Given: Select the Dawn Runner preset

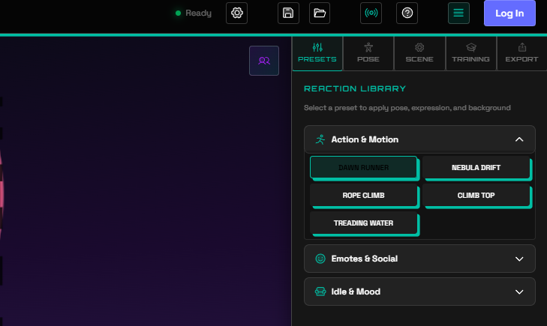Looking at the screenshot, I should (363, 168).
